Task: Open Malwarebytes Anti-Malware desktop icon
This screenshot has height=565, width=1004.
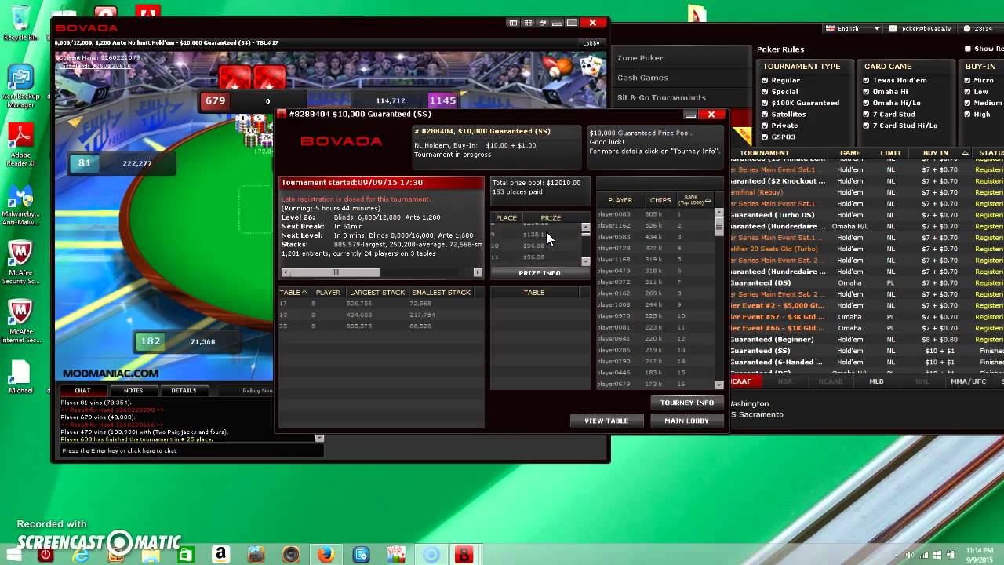Action: 20,206
